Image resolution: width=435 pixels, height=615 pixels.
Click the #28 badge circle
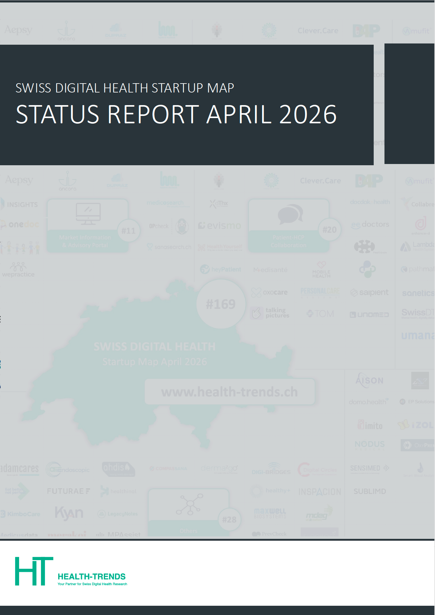(229, 520)
